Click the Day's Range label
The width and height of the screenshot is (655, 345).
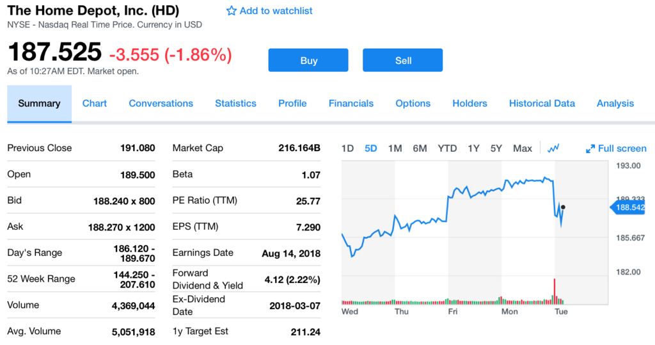tap(35, 253)
